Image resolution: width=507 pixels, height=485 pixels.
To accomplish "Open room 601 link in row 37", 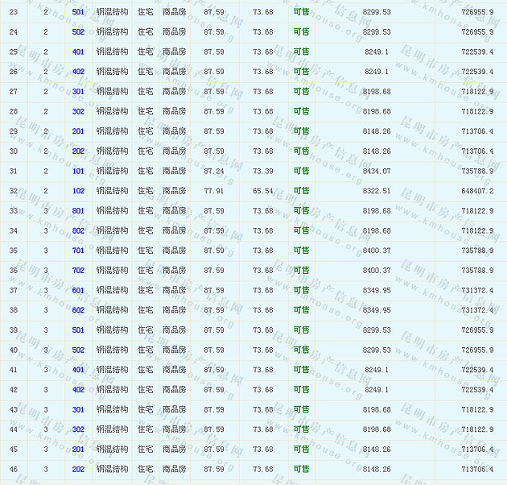I will (x=78, y=291).
